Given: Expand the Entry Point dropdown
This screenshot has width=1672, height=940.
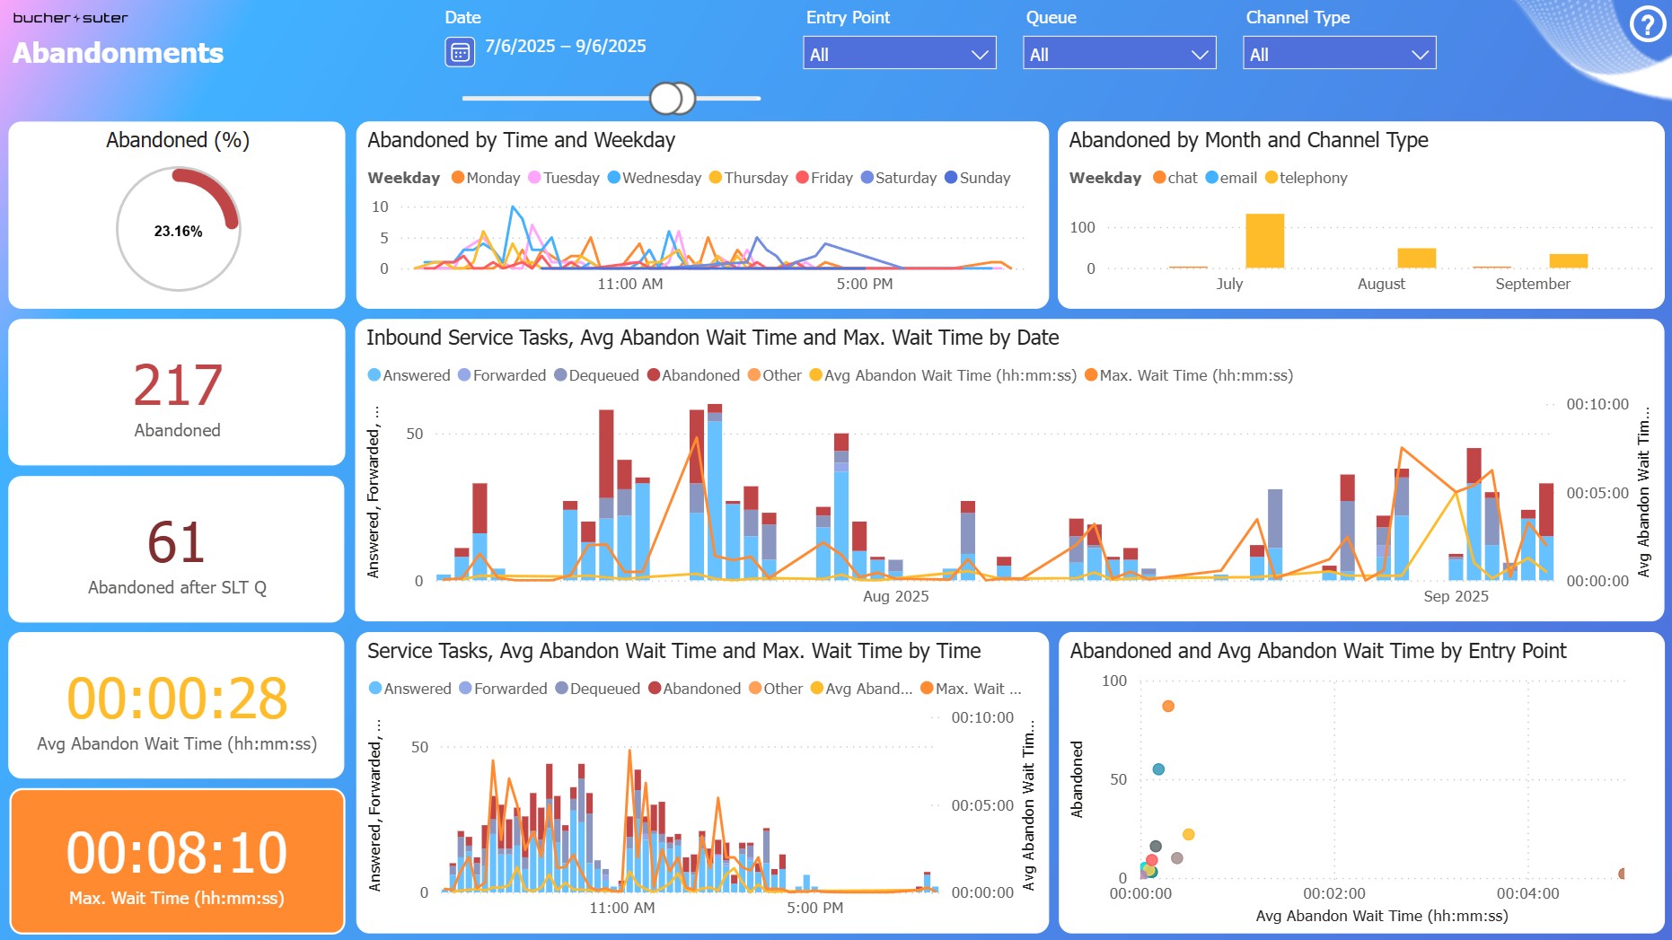Looking at the screenshot, I should pos(899,54).
